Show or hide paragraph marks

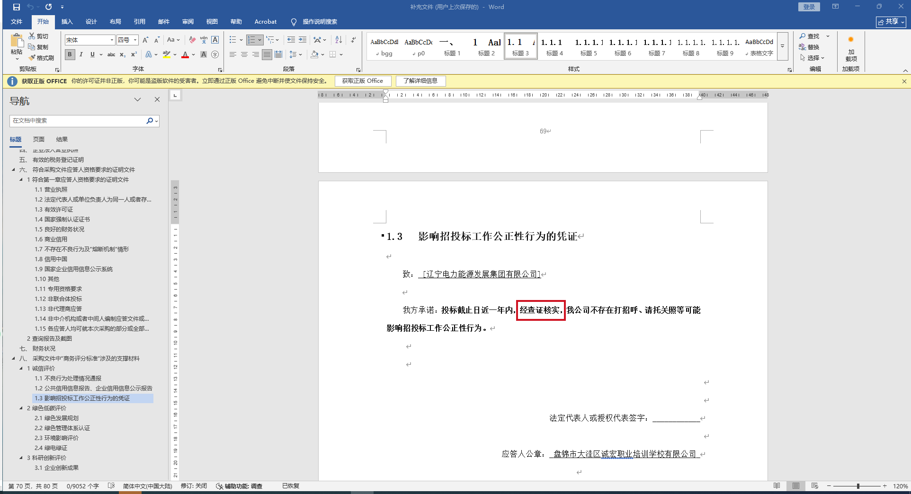point(353,40)
